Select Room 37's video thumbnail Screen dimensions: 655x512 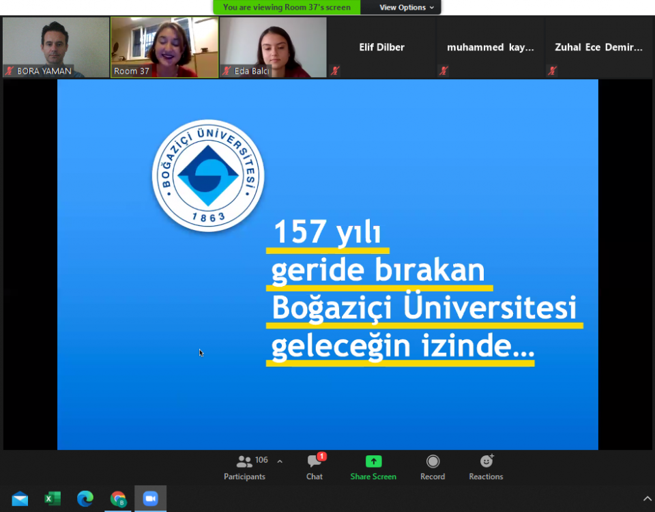tap(164, 47)
